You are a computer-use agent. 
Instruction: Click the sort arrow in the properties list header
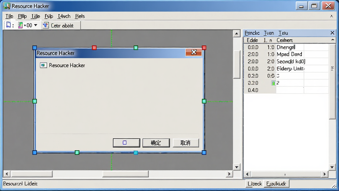click(x=333, y=40)
